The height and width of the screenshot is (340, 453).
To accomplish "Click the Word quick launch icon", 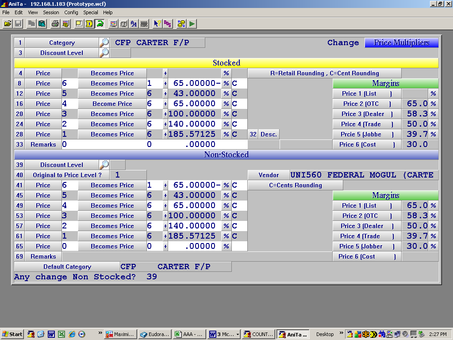I will coord(51,334).
